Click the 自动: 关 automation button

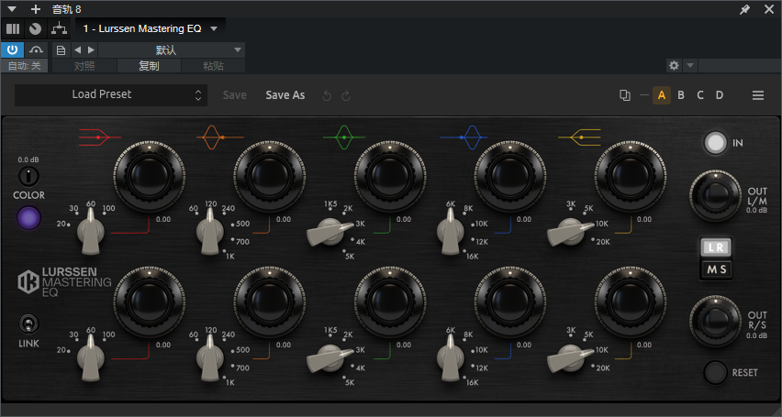[x=25, y=66]
